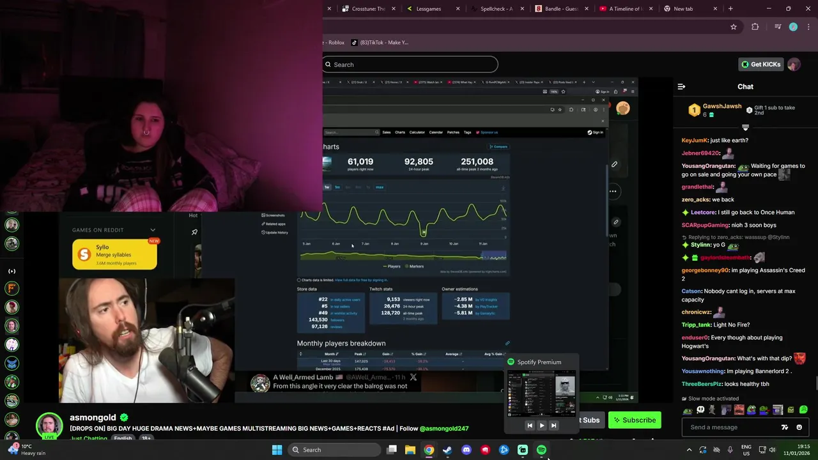Open the Chrome three-dot menu
Screen dimensions: 818x460
(808, 27)
